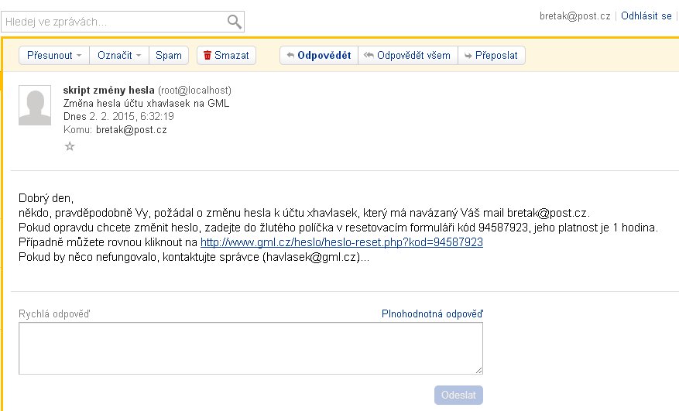Image resolution: width=679 pixels, height=411 pixels.
Task: Click account name bretak@post.cz in header
Action: [x=574, y=15]
